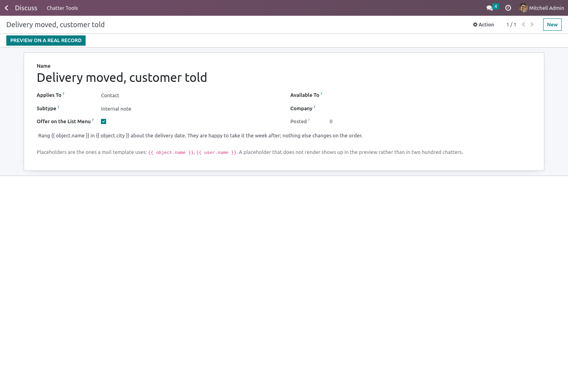Open the conversations chat icon with badge
Image resolution: width=568 pixels, height=370 pixels.
point(492,8)
